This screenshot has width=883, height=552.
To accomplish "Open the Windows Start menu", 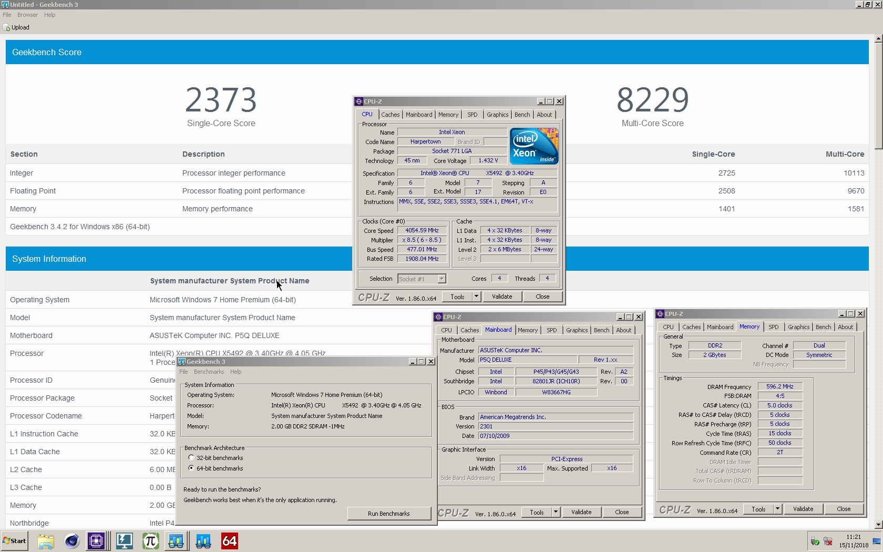I will tap(15, 541).
